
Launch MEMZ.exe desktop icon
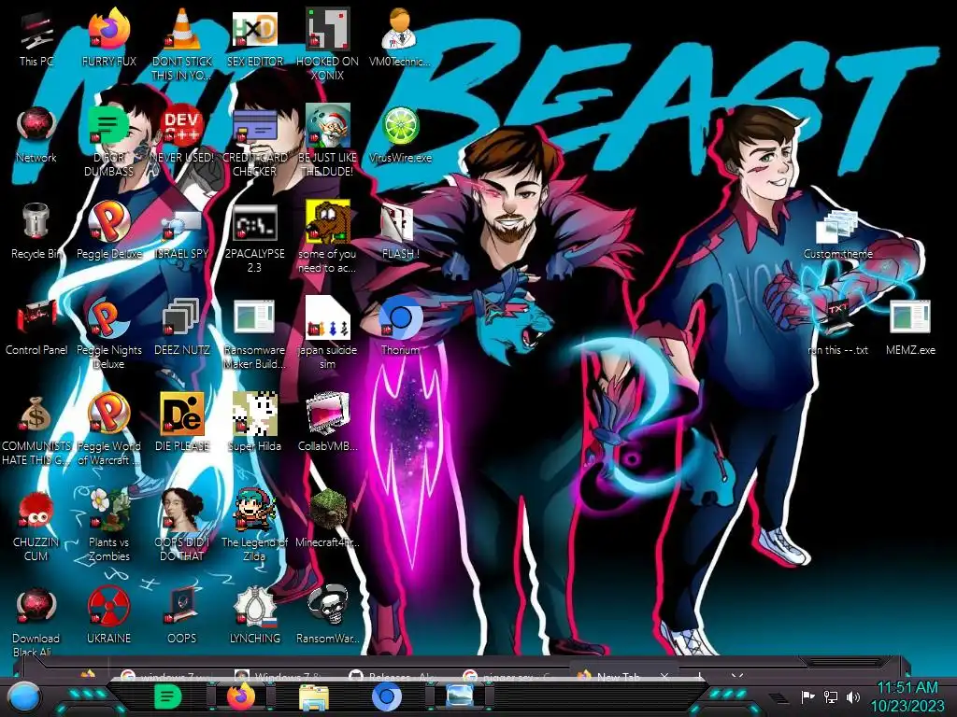pos(910,326)
